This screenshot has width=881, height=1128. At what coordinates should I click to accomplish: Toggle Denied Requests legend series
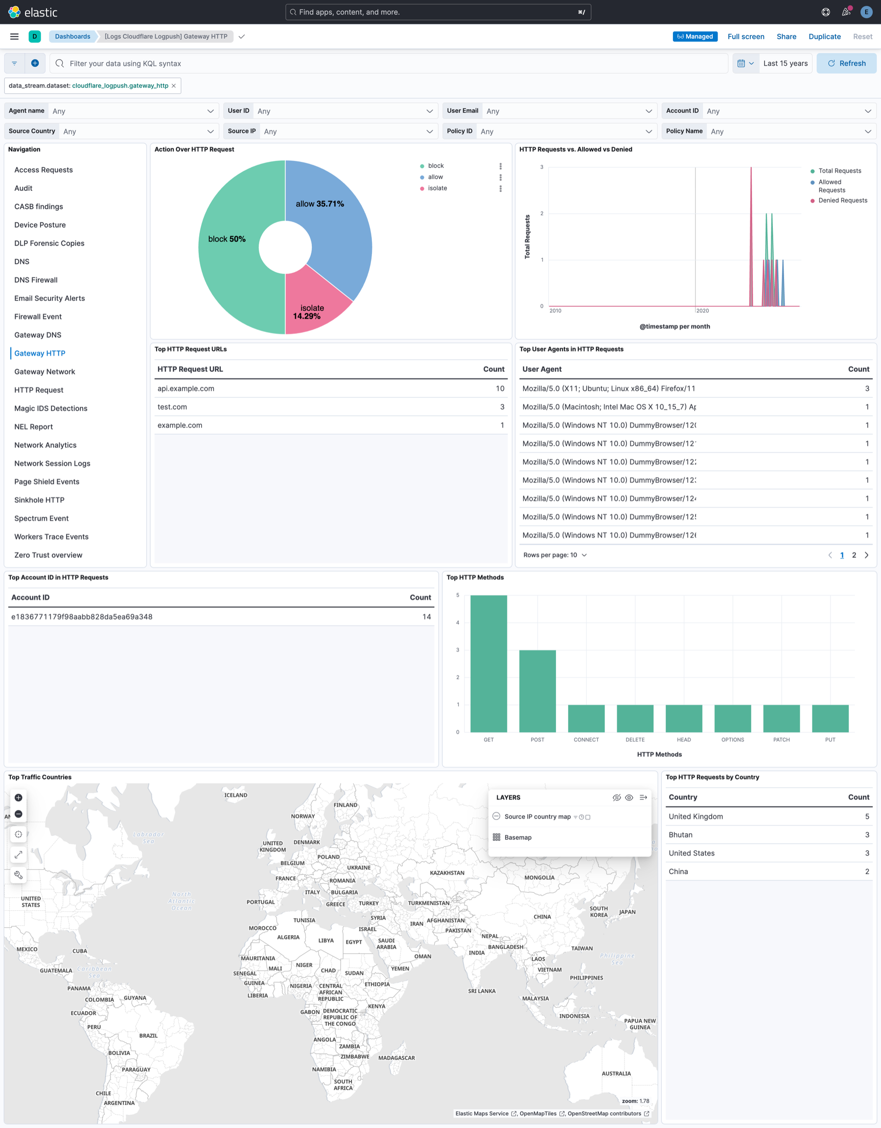click(842, 200)
